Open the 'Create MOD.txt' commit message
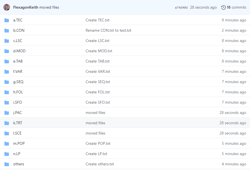 (99, 51)
